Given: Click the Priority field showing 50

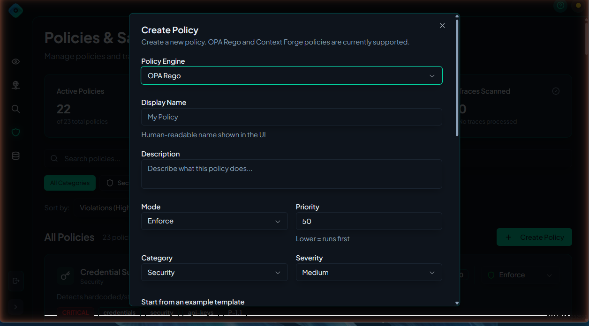Looking at the screenshot, I should (369, 221).
